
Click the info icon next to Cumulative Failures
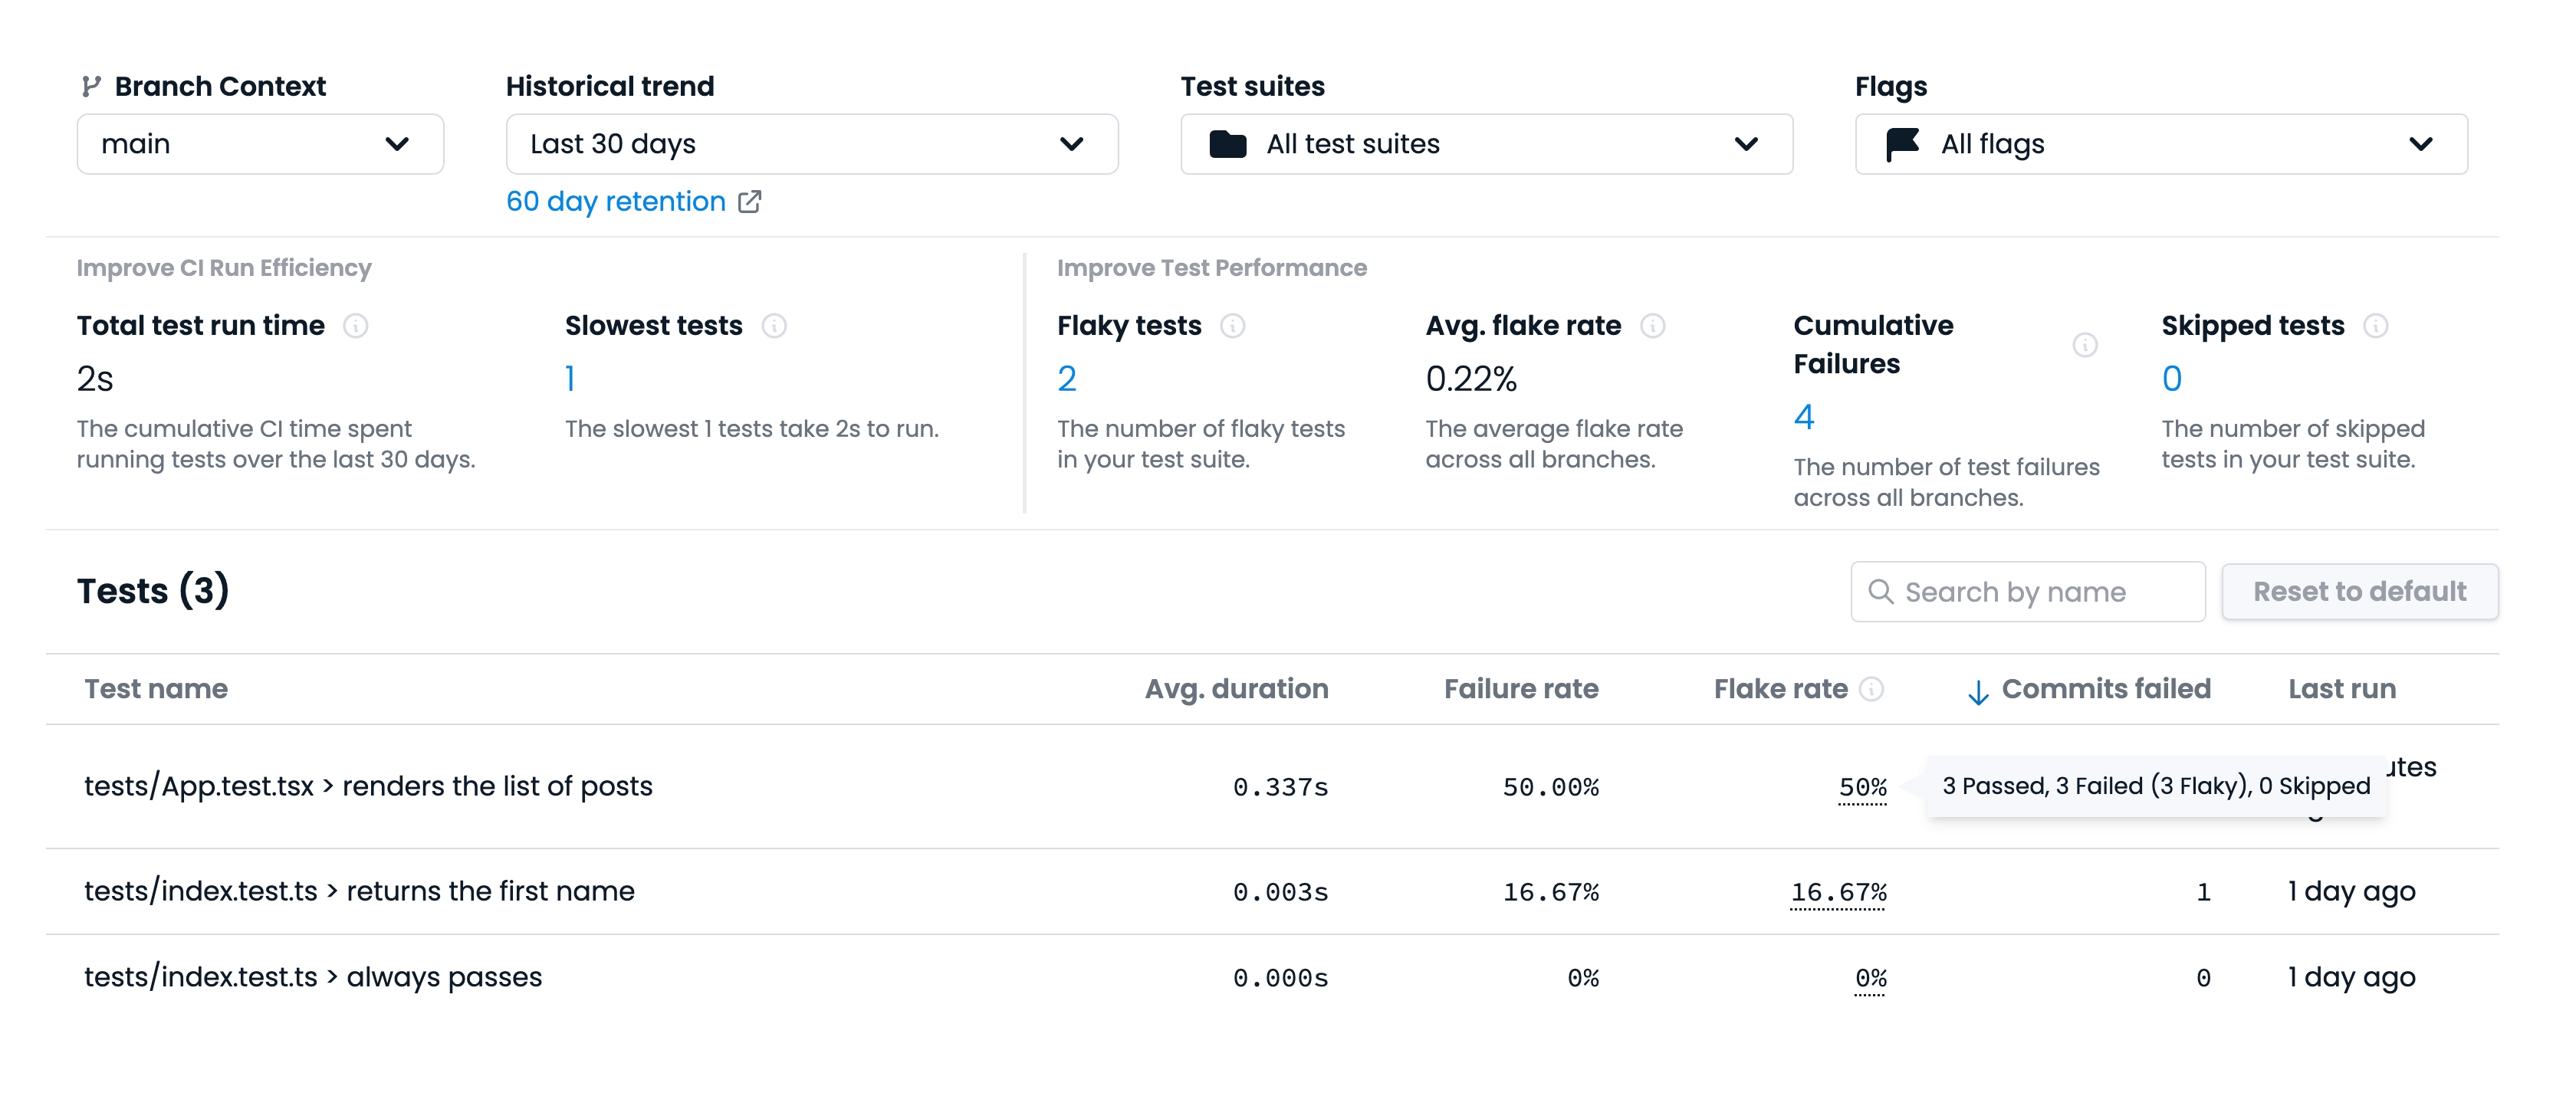click(x=2085, y=344)
